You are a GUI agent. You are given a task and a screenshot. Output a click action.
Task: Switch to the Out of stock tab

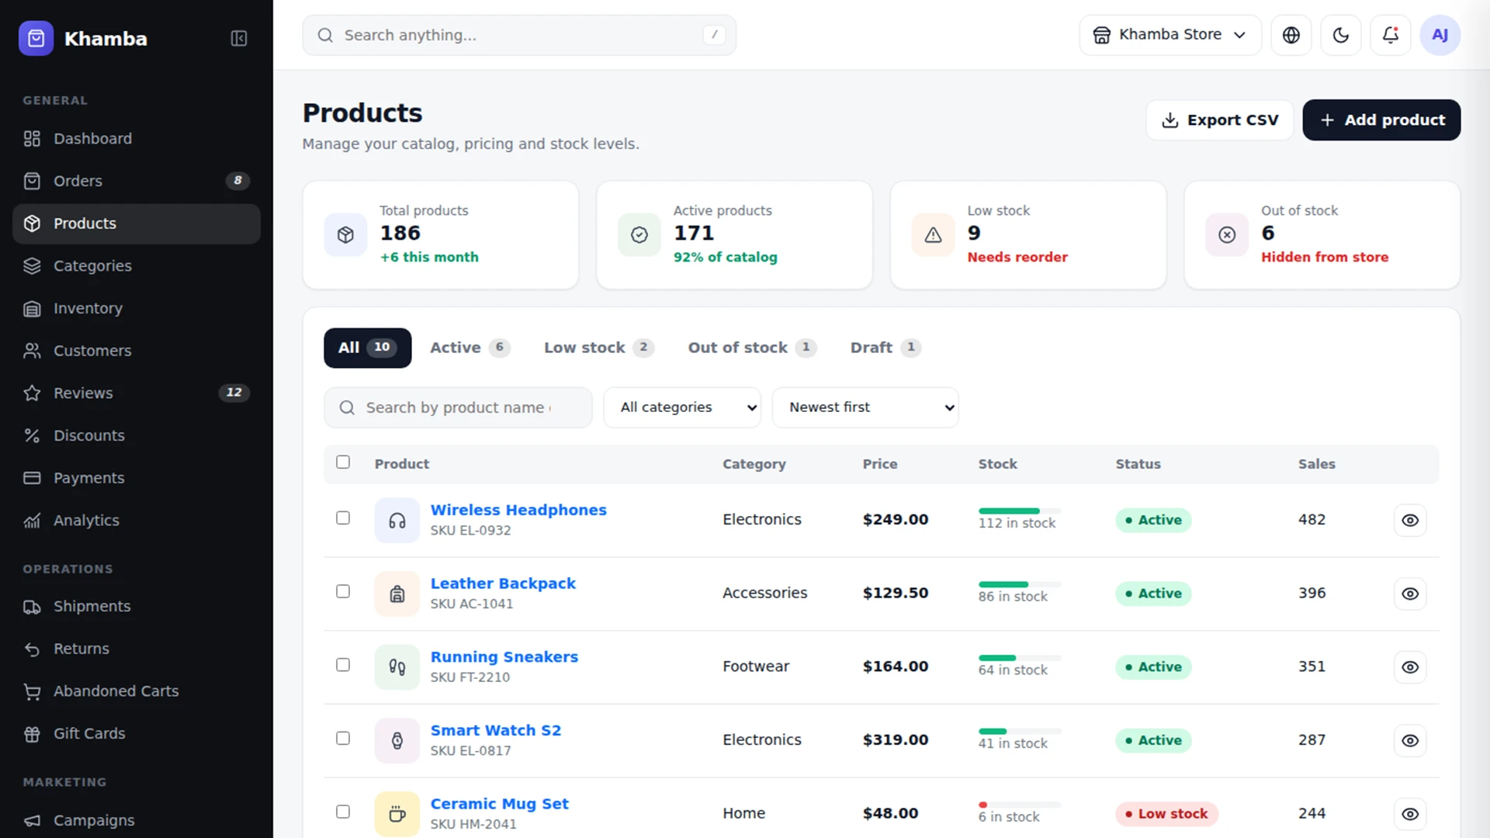coord(751,348)
